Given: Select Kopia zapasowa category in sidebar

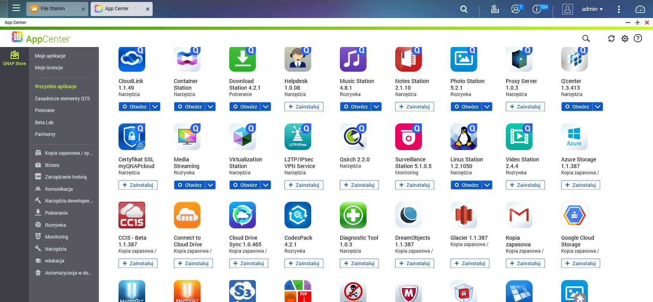Looking at the screenshot, I should [64, 153].
